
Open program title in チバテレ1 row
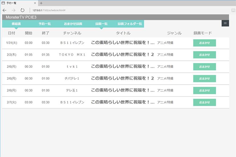click(123, 78)
